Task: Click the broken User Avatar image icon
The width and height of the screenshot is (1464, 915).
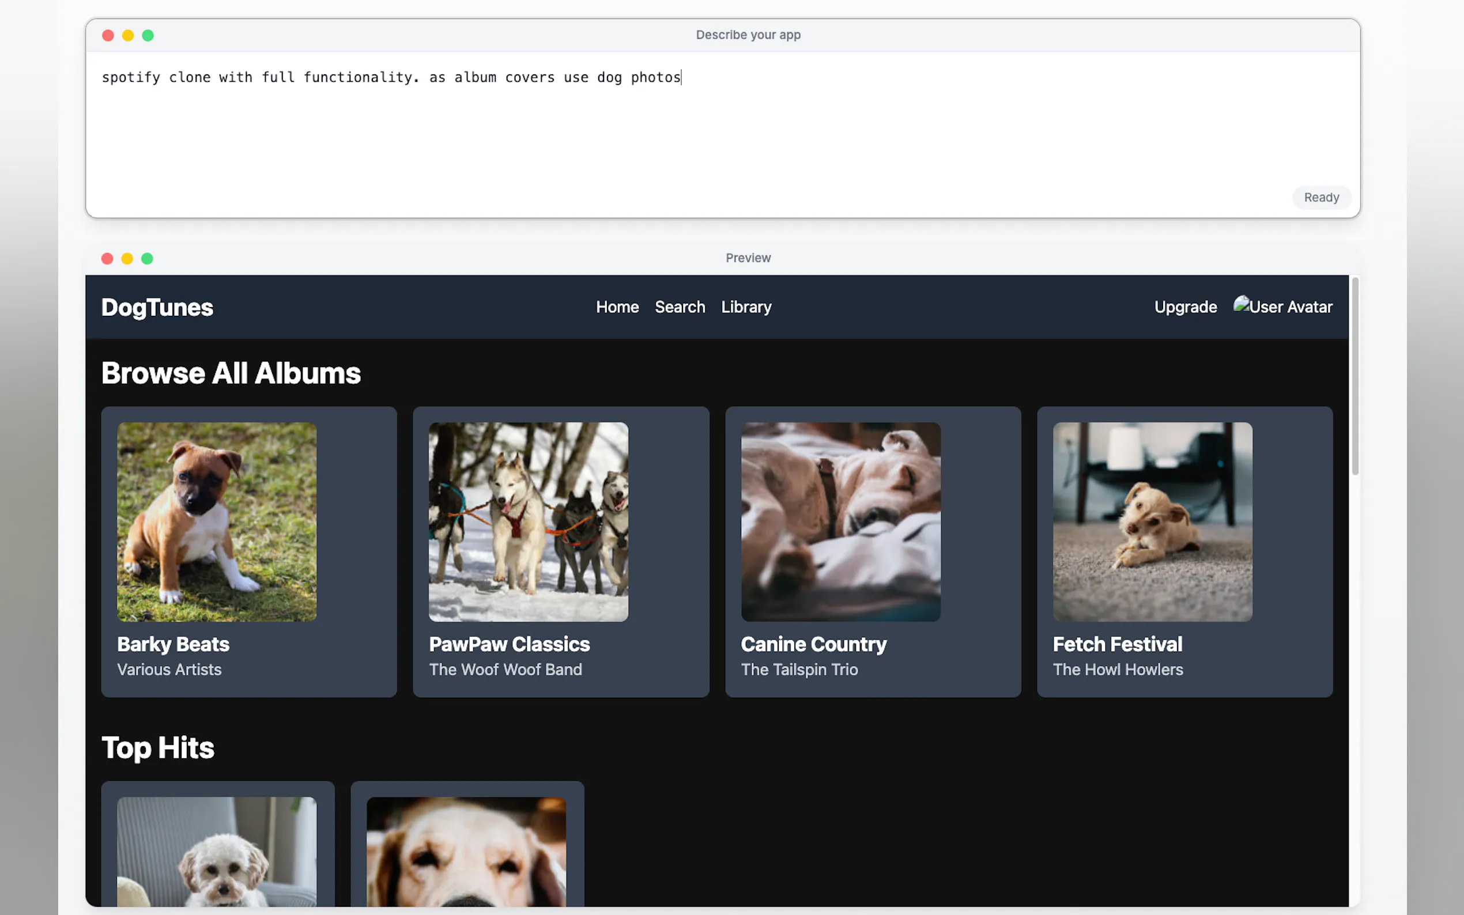Action: 1242,304
